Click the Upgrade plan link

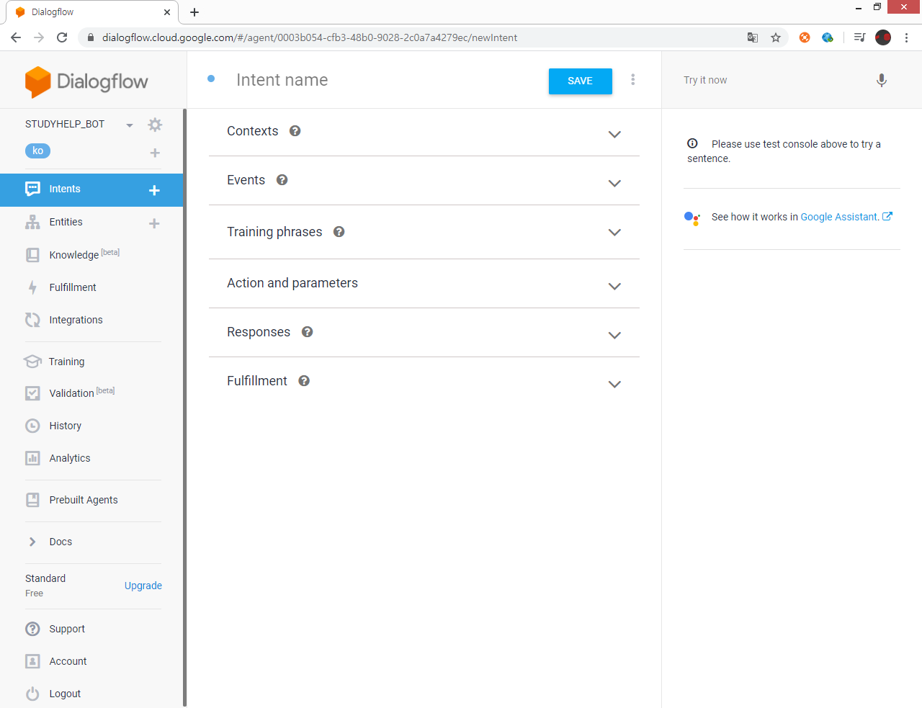[x=143, y=586]
